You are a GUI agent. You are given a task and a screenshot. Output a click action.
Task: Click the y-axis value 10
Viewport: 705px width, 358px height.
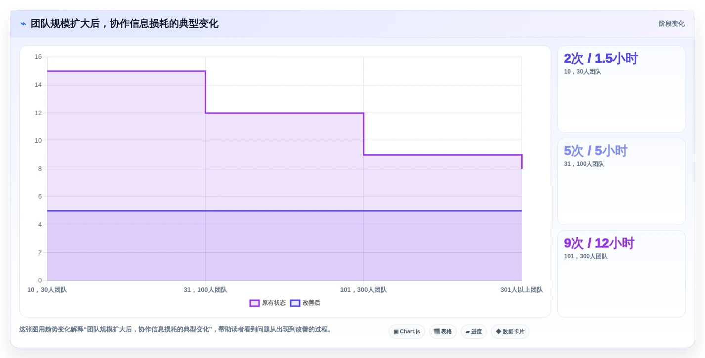click(x=38, y=141)
